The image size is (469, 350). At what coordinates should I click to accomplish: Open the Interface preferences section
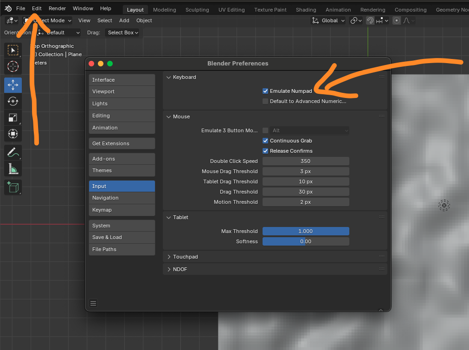coord(122,80)
